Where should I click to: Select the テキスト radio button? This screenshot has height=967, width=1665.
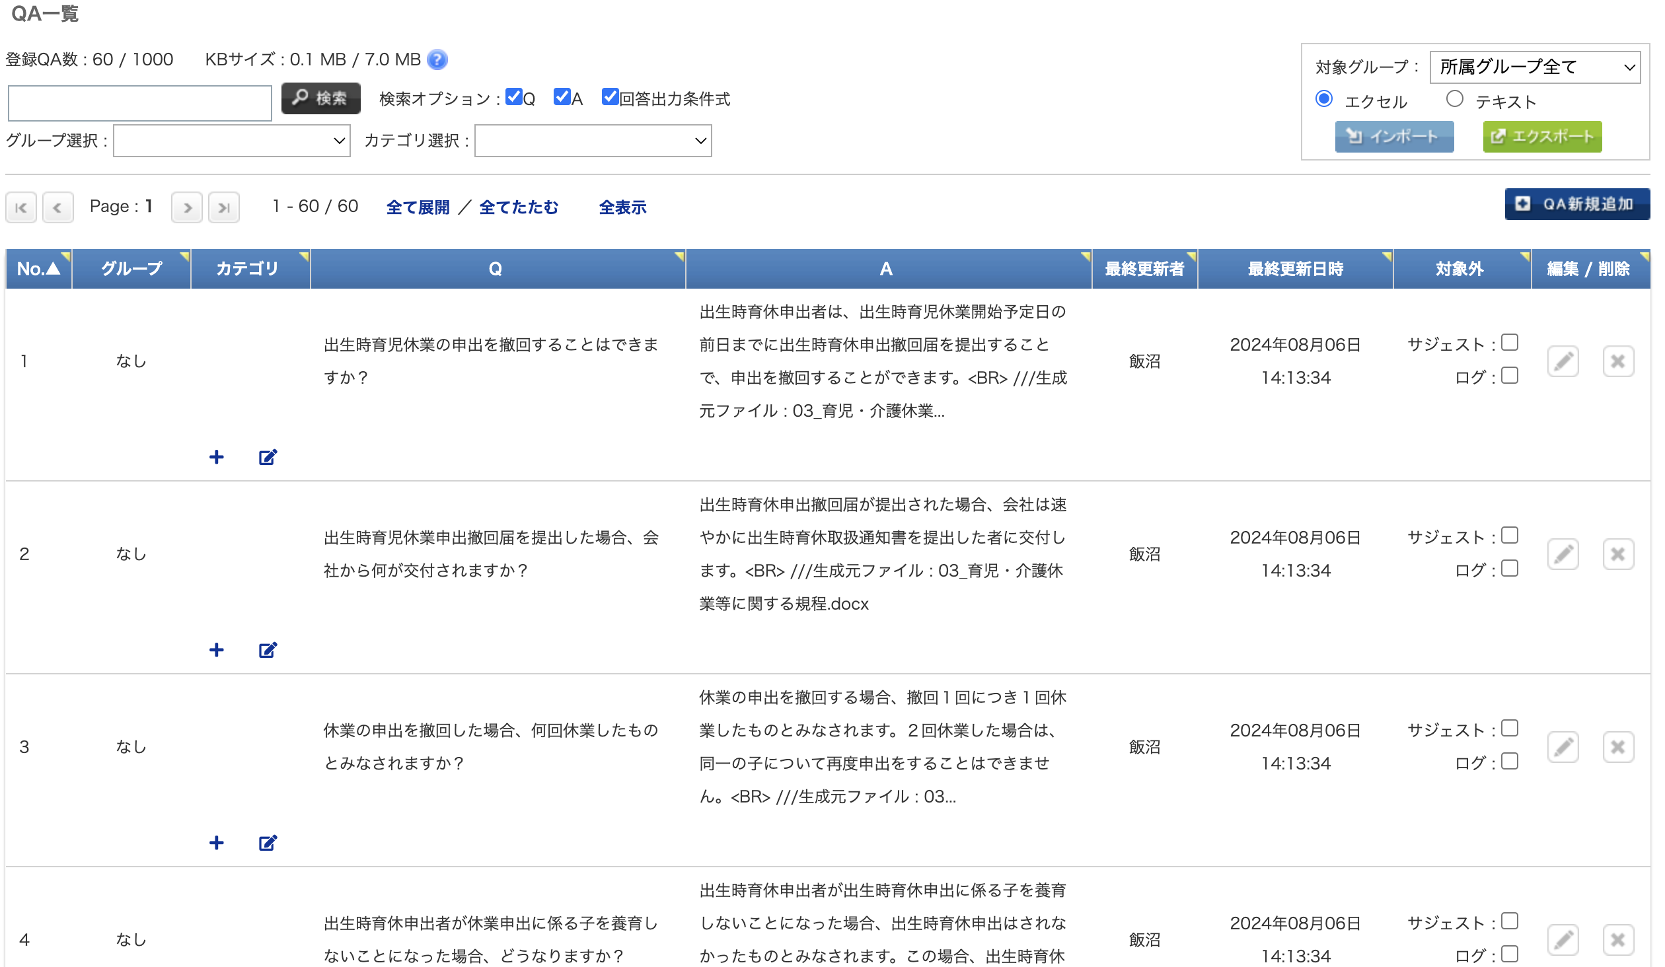(x=1454, y=99)
